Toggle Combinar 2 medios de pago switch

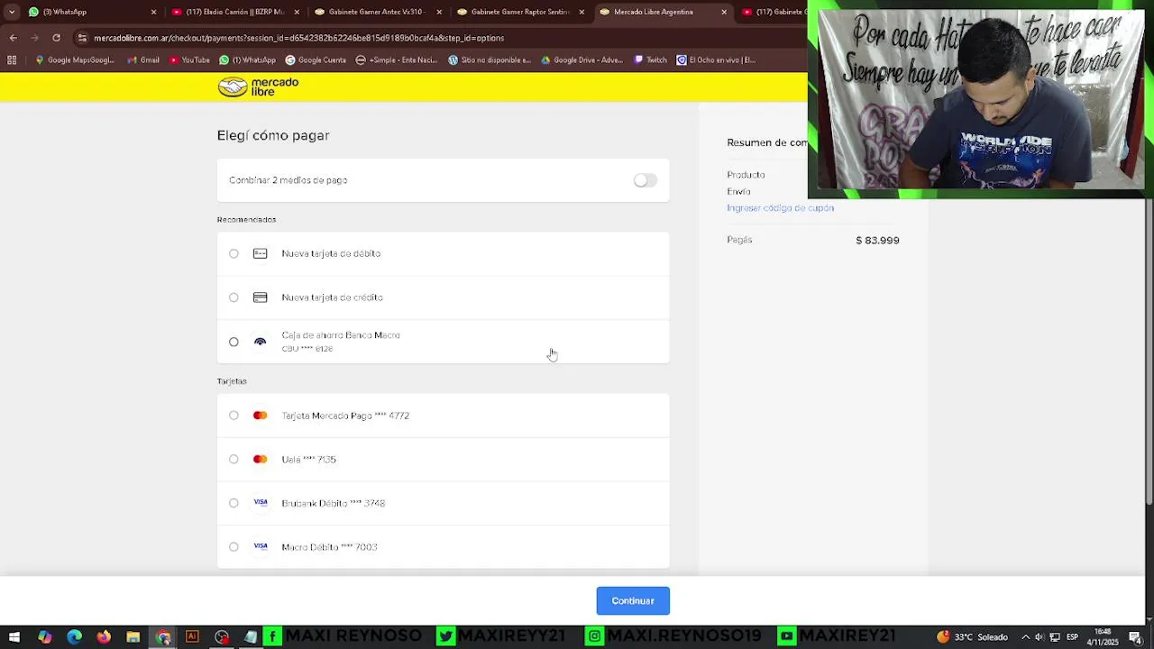click(x=645, y=180)
